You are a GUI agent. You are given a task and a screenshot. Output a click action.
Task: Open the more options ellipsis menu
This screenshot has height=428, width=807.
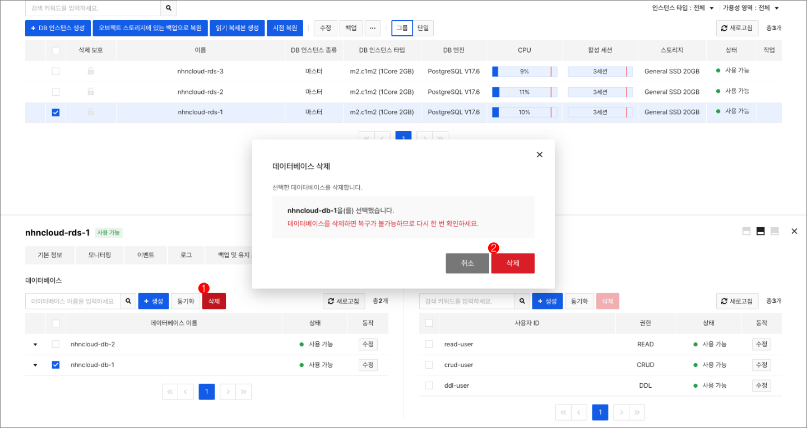(x=372, y=28)
